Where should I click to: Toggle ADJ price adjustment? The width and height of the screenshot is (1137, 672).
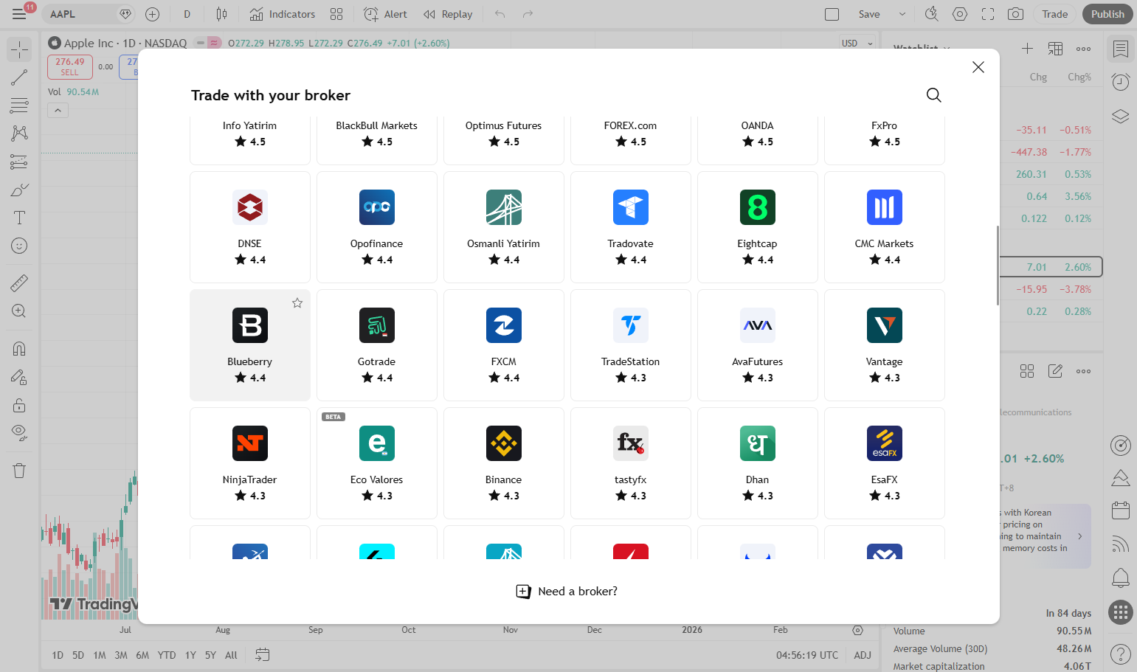click(x=863, y=655)
